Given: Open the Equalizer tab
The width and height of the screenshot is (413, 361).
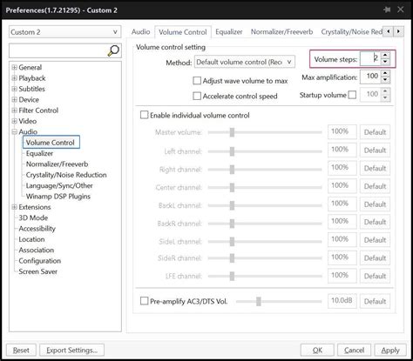Looking at the screenshot, I should tap(229, 32).
